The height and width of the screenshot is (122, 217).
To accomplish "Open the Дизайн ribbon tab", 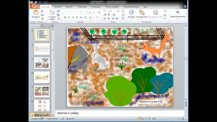I will tap(69, 7).
